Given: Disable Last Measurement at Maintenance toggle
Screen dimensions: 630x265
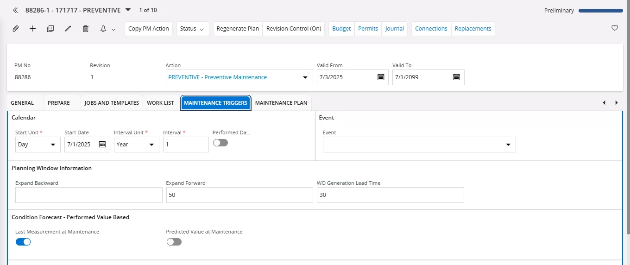Looking at the screenshot, I should (23, 242).
